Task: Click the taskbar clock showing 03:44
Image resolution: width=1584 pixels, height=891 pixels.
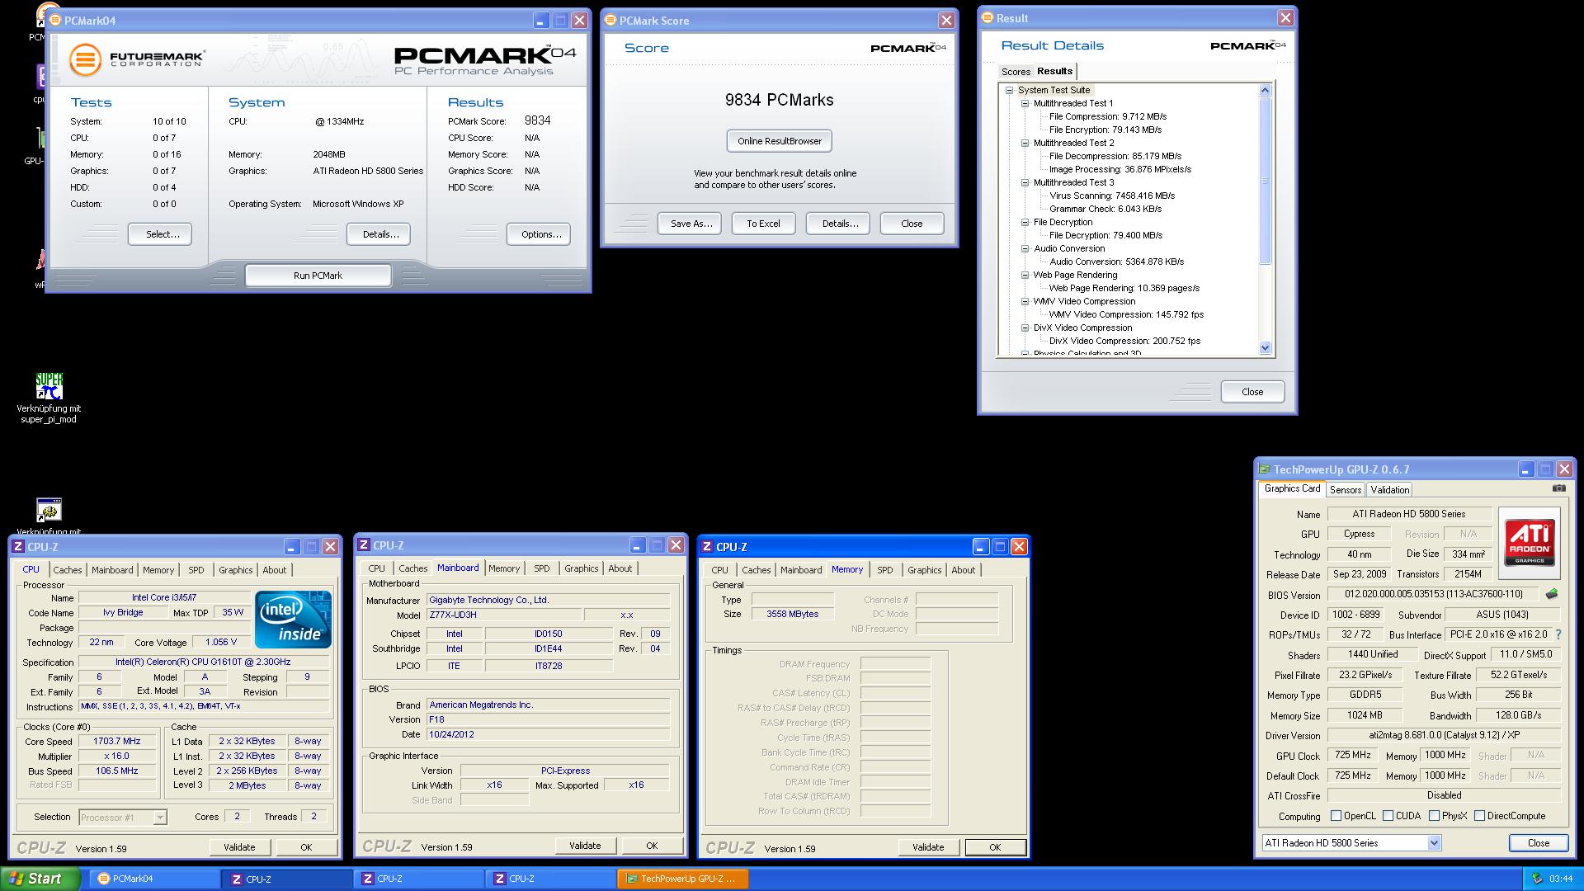Action: (1561, 879)
